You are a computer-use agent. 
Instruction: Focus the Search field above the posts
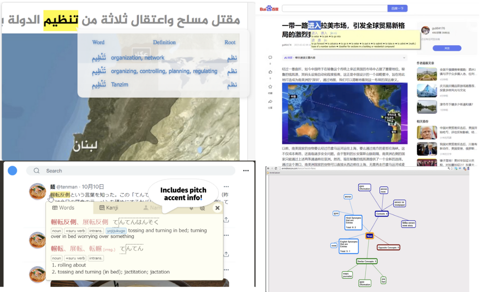[x=131, y=171]
